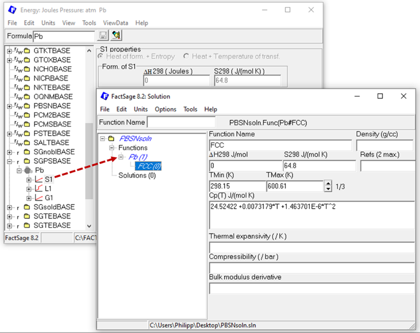Click the OQNMBASE folder icon
Viewport: 420px width, 333px height.
tap(27, 97)
